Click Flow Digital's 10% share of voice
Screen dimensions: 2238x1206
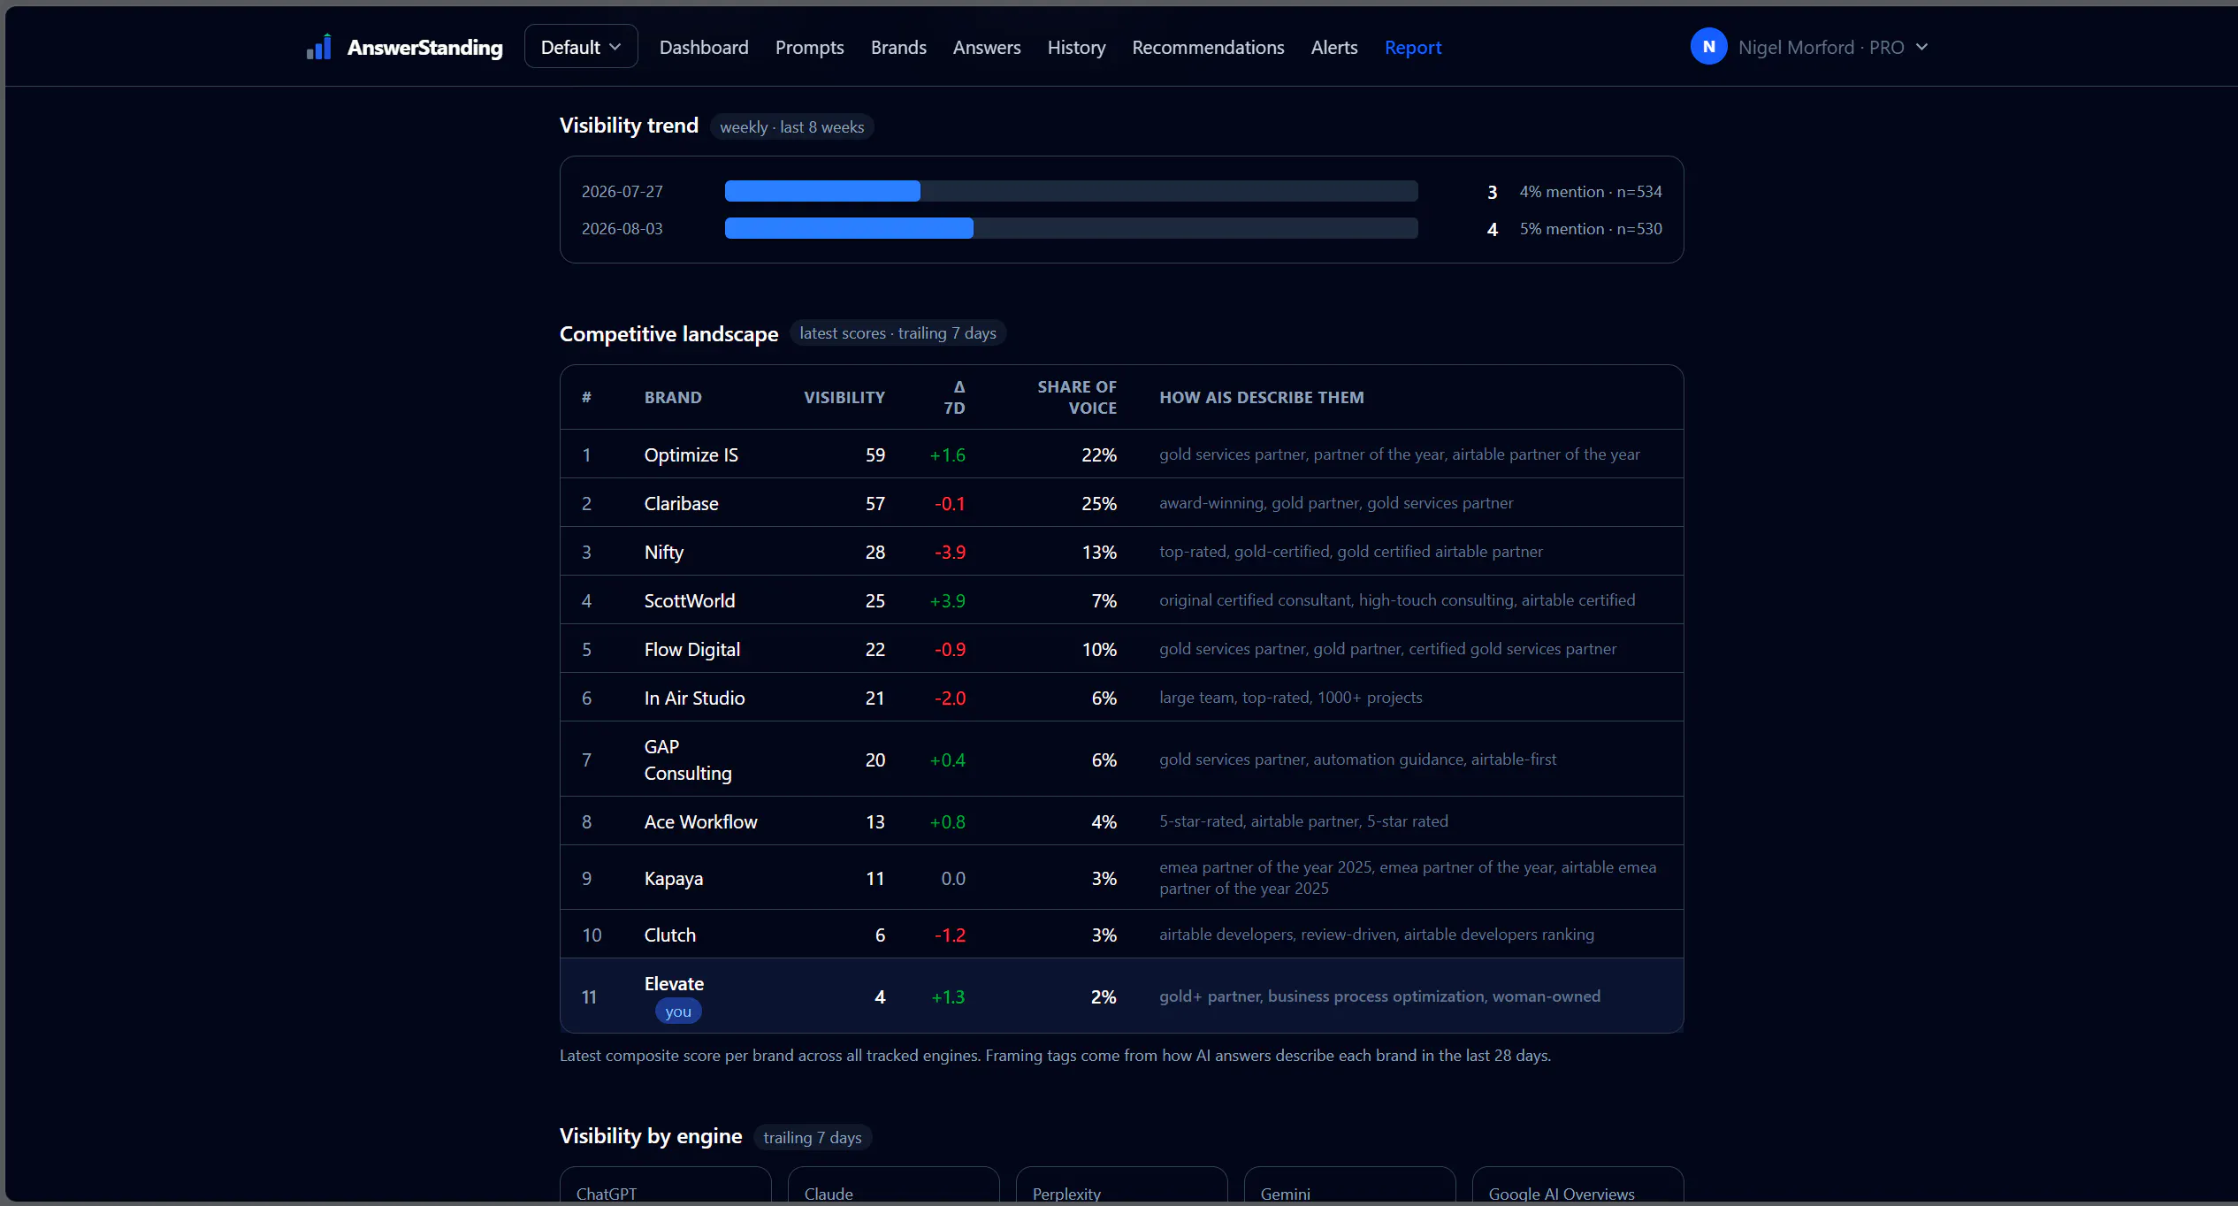[x=1099, y=649]
